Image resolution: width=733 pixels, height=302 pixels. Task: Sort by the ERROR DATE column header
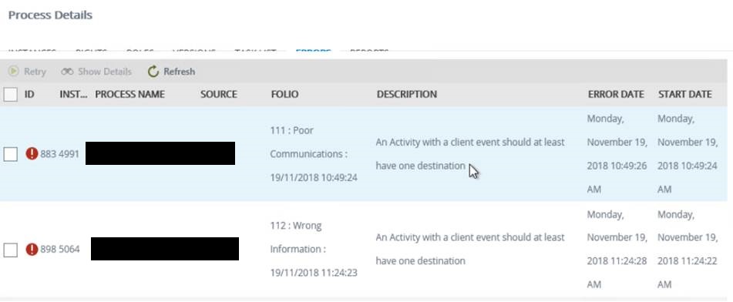(616, 95)
